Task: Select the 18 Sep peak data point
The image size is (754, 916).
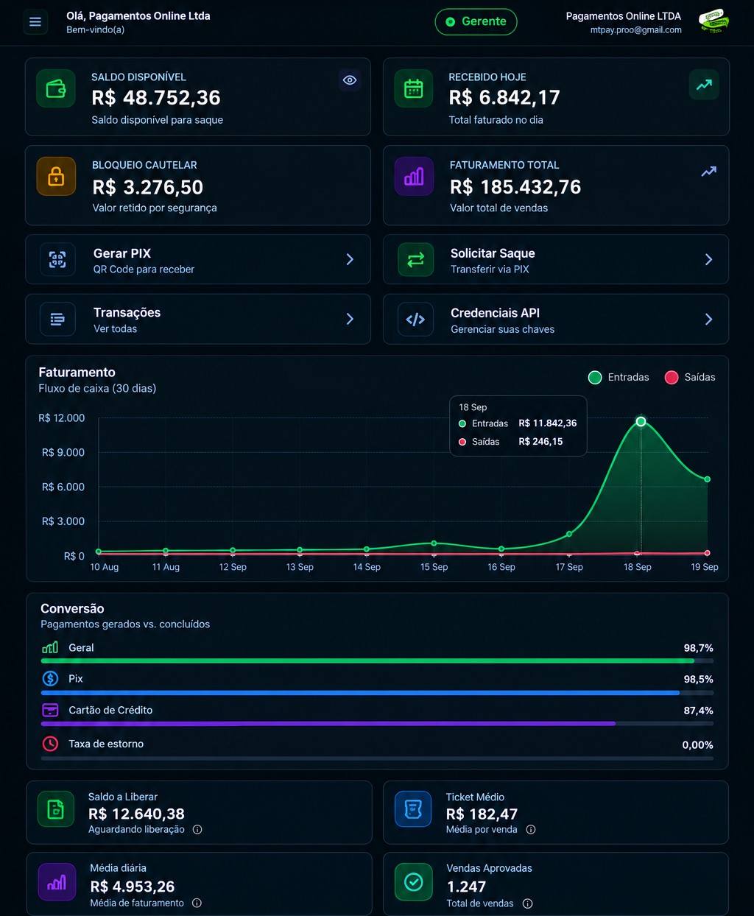Action: coord(641,421)
